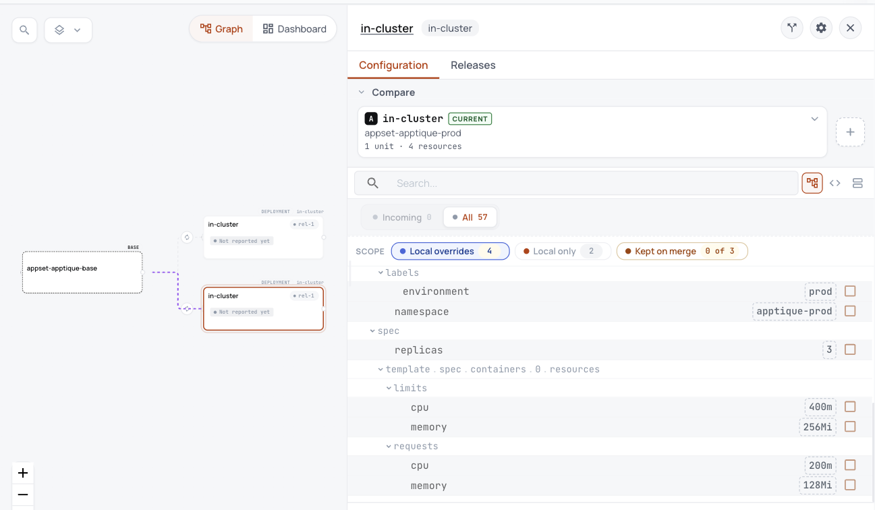Image resolution: width=875 pixels, height=510 pixels.
Task: Click the environment field label
Action: pyautogui.click(x=436, y=291)
